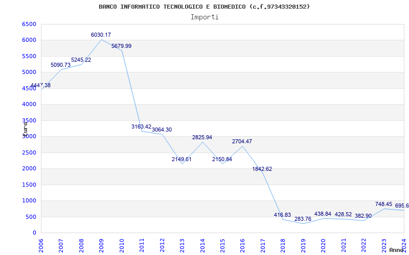Click the 2016 x-axis year label

coord(242,245)
